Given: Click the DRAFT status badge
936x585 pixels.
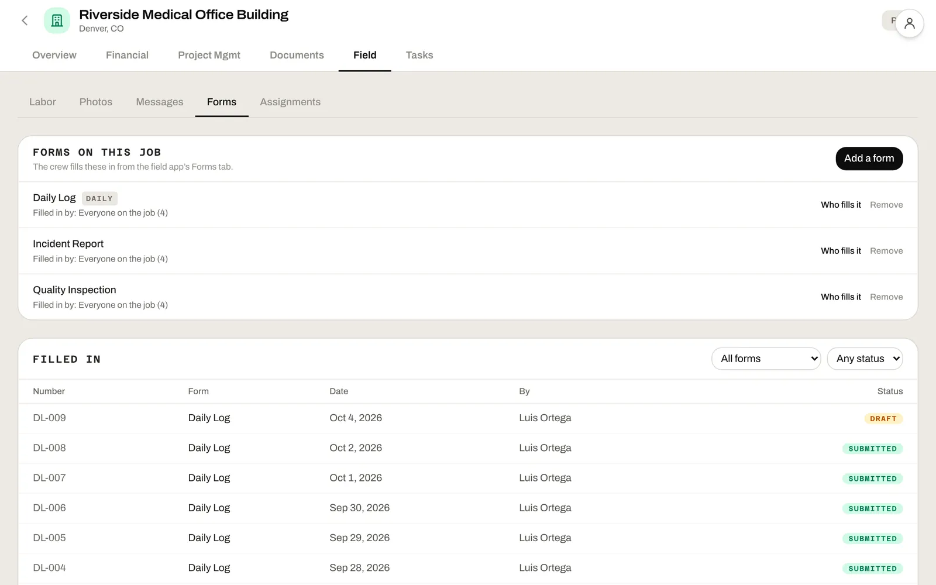Looking at the screenshot, I should pyautogui.click(x=883, y=419).
